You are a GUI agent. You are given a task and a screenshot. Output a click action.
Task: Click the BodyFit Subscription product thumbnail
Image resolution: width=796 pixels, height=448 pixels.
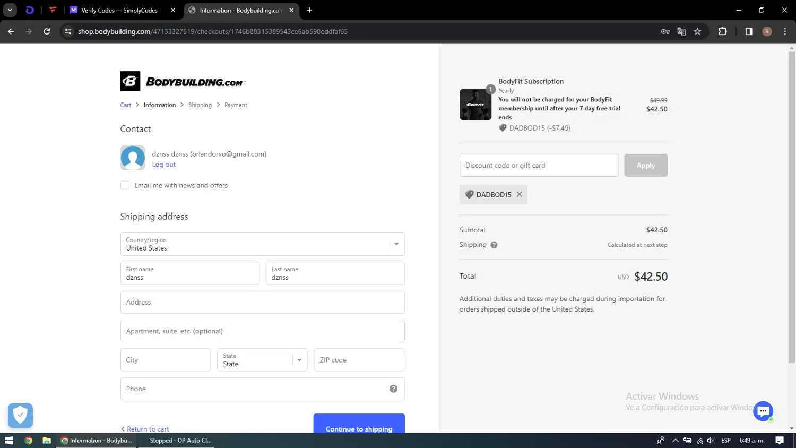pos(475,105)
